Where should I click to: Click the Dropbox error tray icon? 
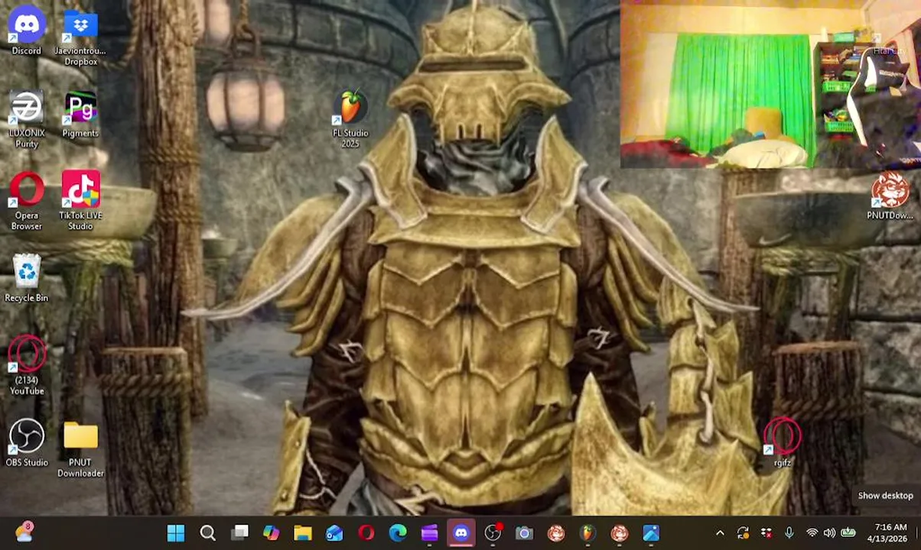[x=766, y=533]
